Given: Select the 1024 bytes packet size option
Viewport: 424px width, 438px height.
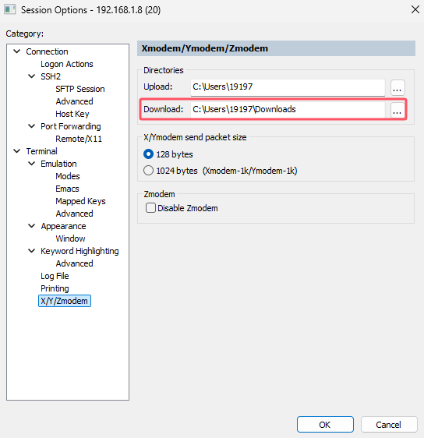Looking at the screenshot, I should point(148,171).
